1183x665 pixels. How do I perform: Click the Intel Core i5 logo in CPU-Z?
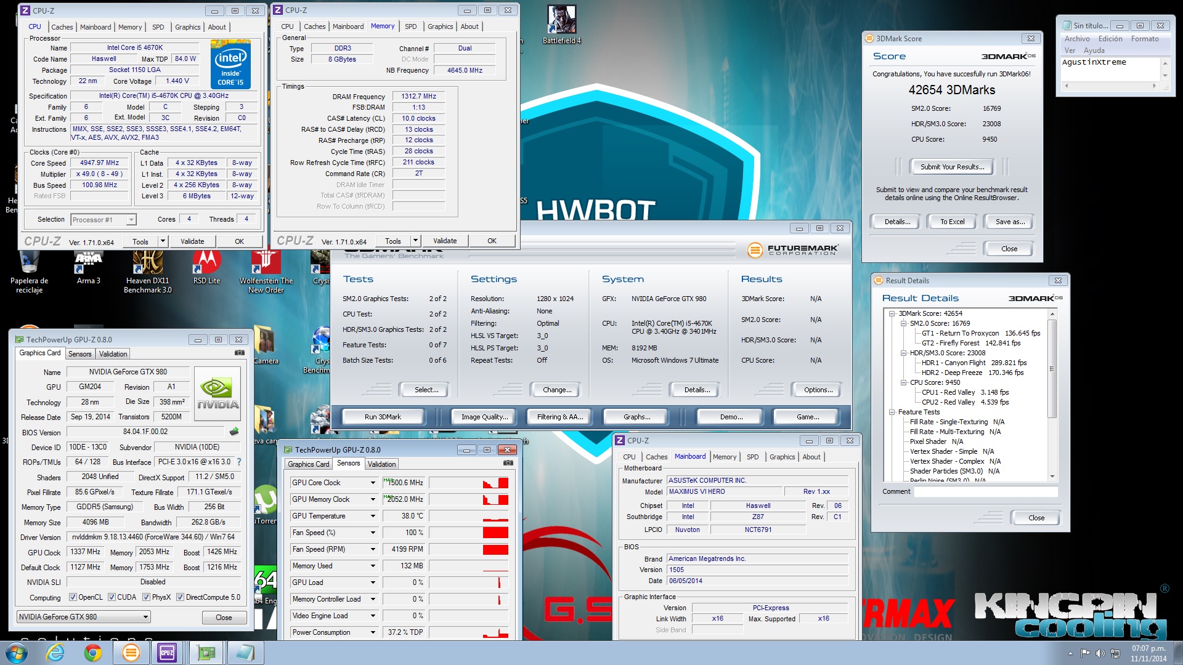230,65
